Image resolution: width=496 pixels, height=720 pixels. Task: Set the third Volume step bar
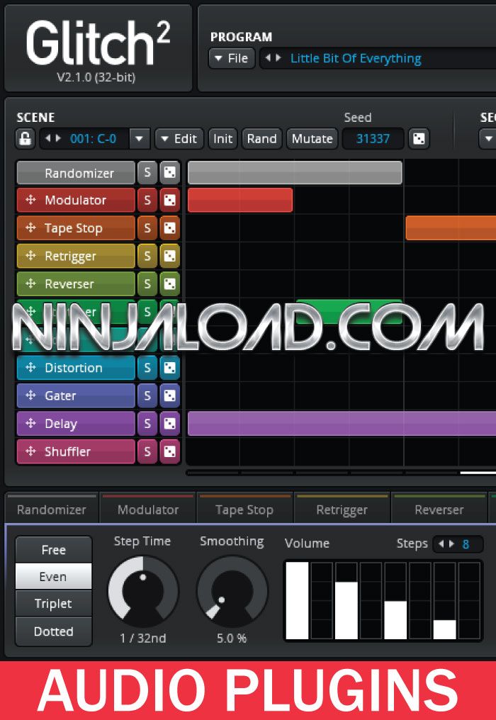346,600
